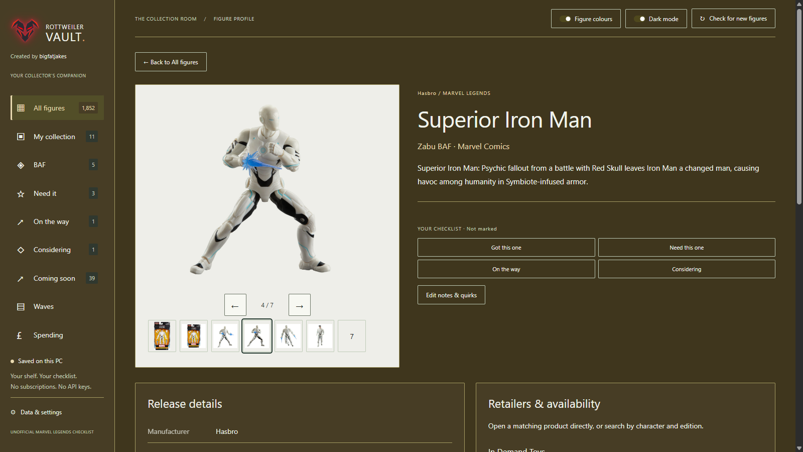Toggle the Dark mode switch
The width and height of the screenshot is (803, 452).
click(x=639, y=19)
